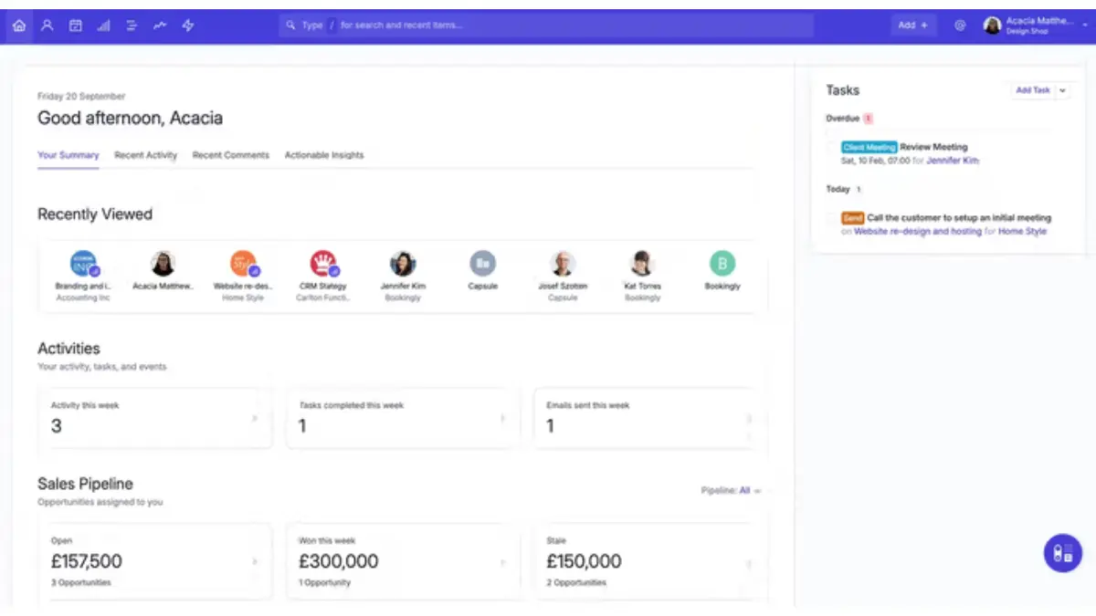Switch to the Recent Activity tab
1096x616 pixels.
[144, 155]
